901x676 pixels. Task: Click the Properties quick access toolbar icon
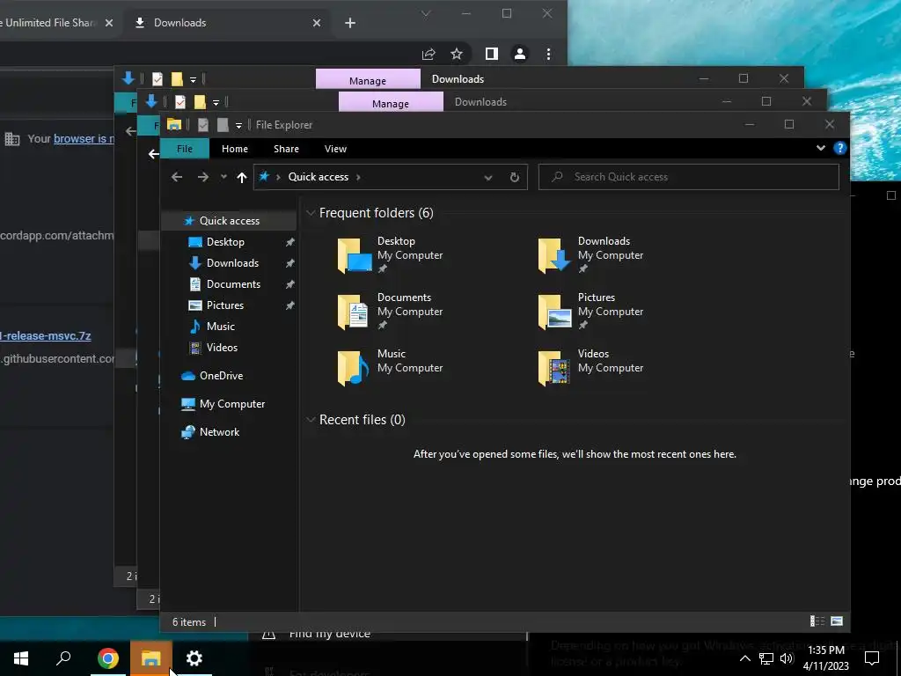click(x=203, y=125)
